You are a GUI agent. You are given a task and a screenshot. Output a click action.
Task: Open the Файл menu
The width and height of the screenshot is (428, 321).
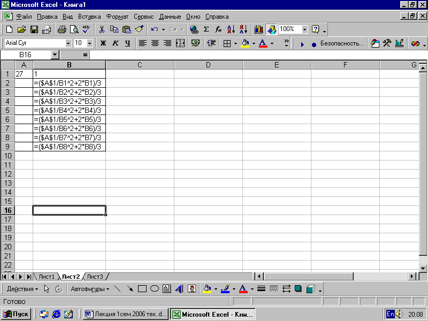(x=24, y=17)
